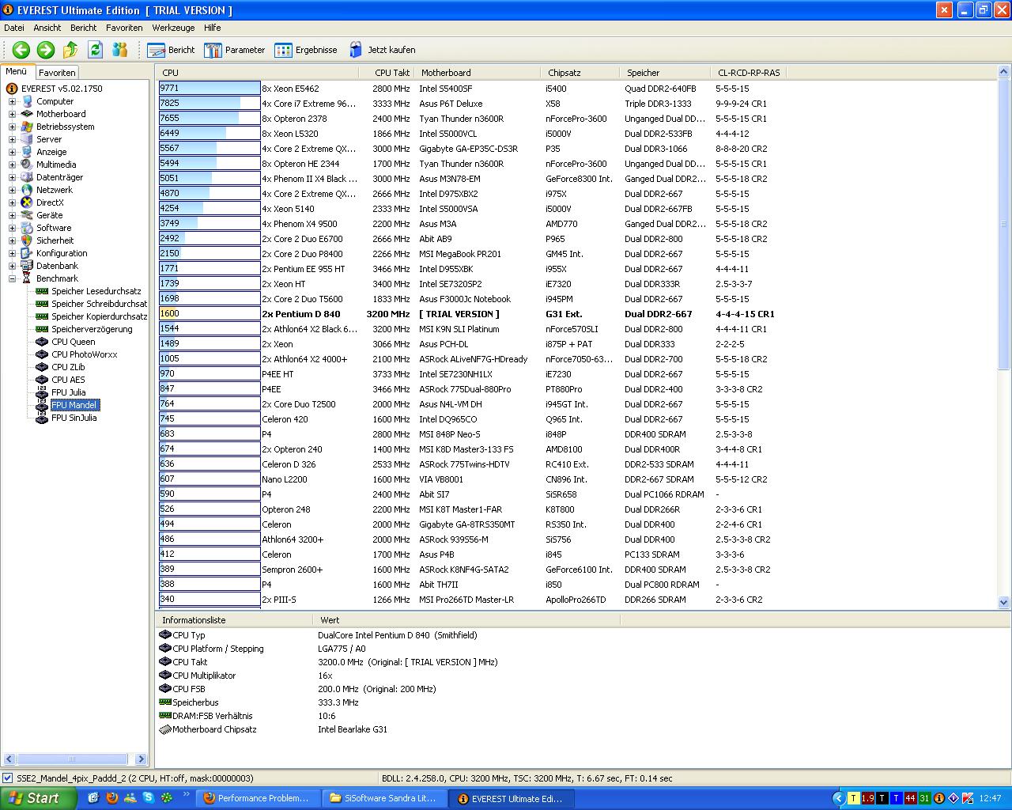1012x810 pixels.
Task: Expand the Software tree node
Action: pyautogui.click(x=12, y=228)
